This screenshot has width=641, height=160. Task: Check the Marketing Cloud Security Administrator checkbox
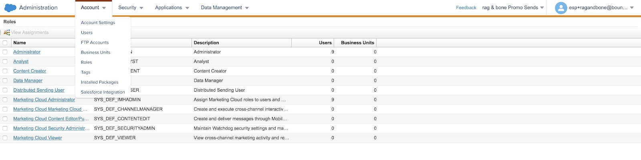(x=5, y=128)
